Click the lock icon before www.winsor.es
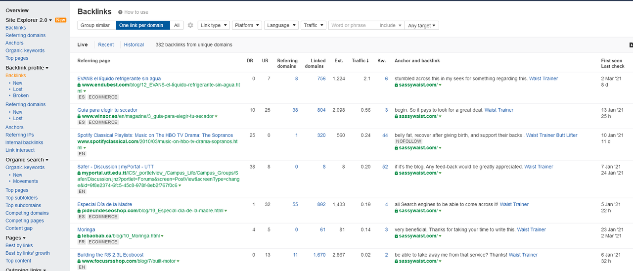This screenshot has height=271, width=633. click(79, 116)
